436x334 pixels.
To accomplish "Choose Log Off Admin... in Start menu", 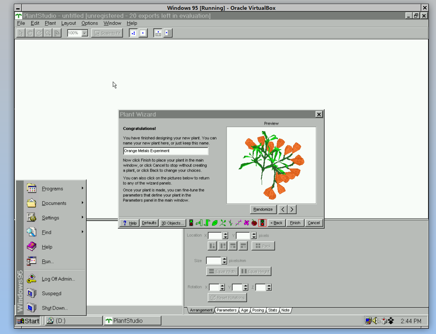I will point(55,279).
